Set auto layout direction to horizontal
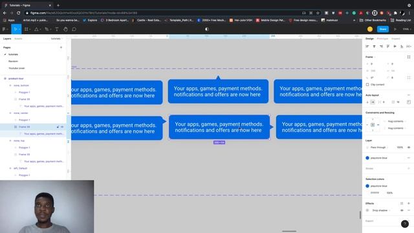This screenshot has height=233, width=414. click(373, 102)
